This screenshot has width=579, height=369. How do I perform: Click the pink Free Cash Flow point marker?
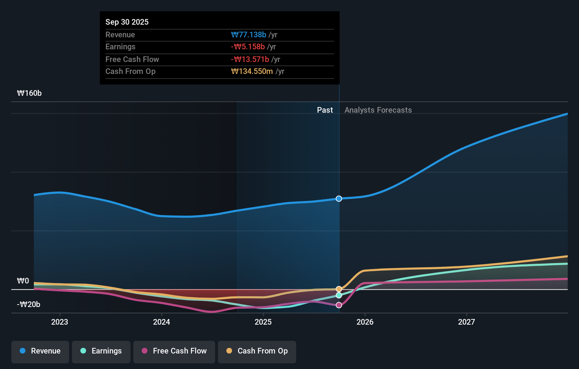[x=339, y=305]
